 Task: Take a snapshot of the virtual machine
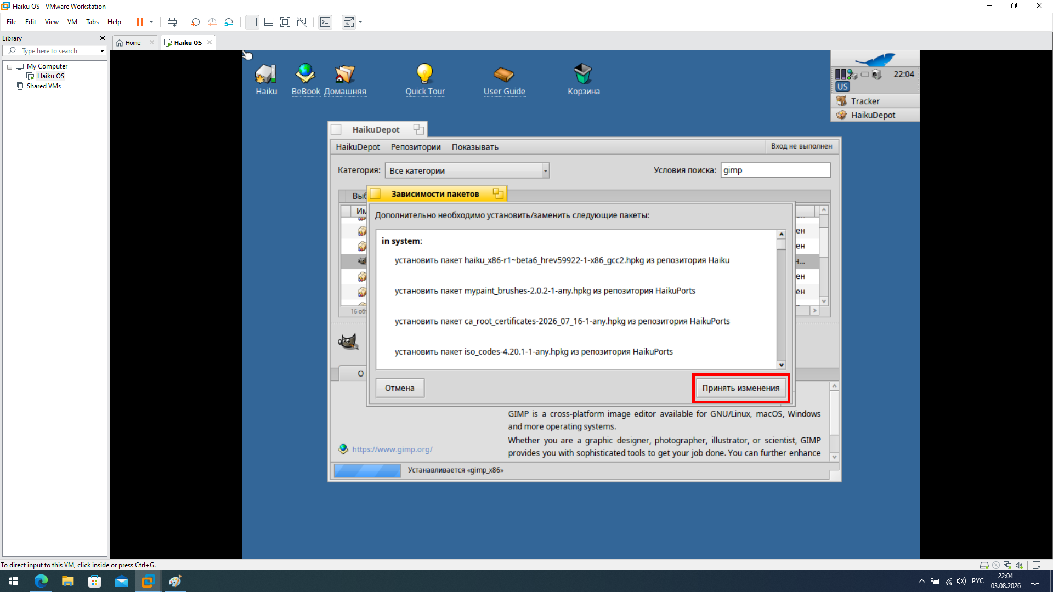point(195,22)
